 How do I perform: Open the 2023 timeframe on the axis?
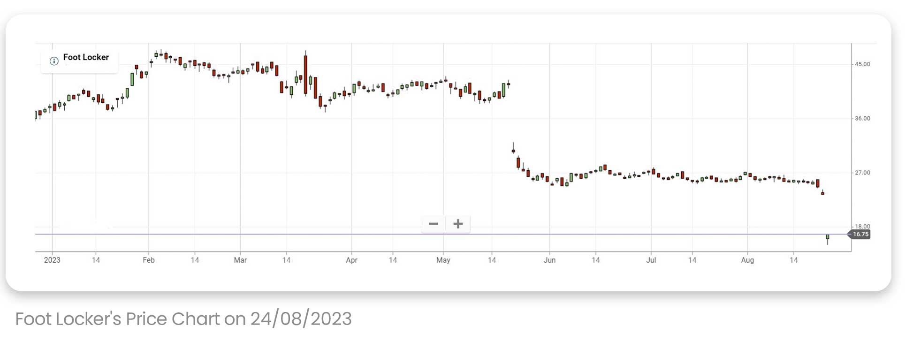point(52,260)
